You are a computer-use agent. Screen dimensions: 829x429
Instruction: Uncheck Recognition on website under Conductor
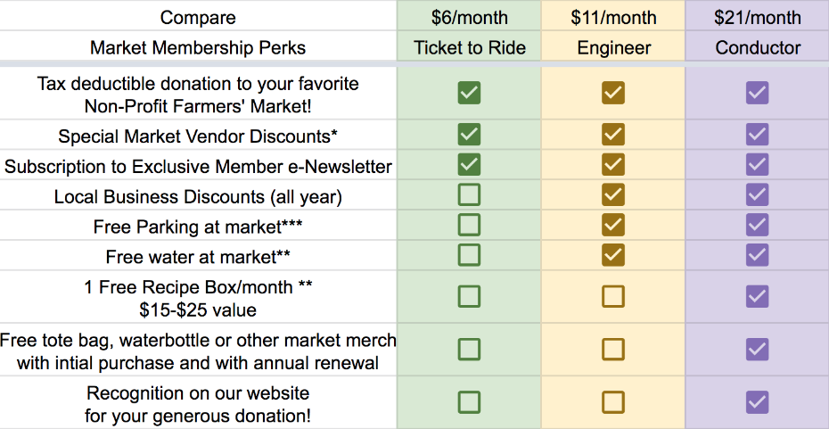(x=757, y=402)
